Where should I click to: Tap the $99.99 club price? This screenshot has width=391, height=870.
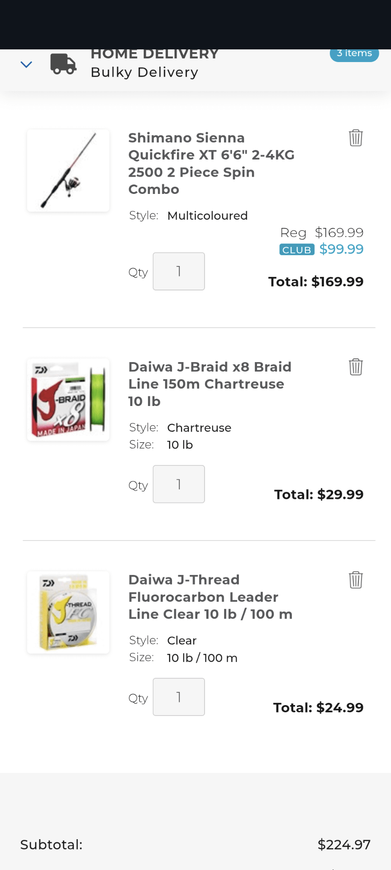(341, 249)
